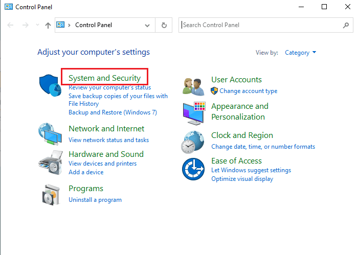358x255 pixels.
Task: Open System and Security category
Action: coord(104,78)
